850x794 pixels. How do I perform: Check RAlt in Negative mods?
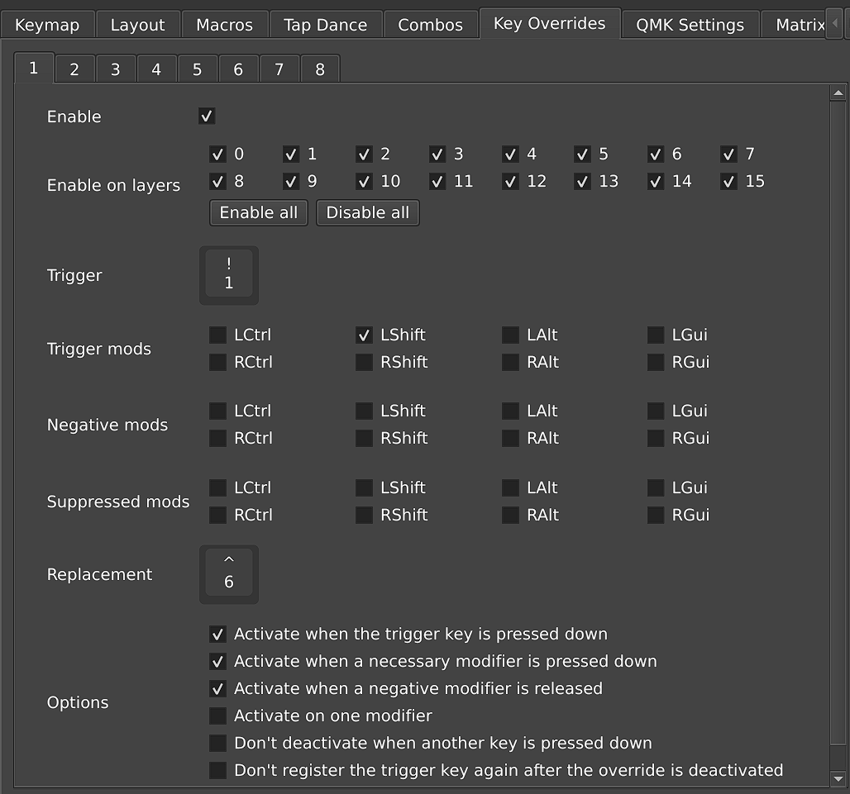tap(511, 438)
